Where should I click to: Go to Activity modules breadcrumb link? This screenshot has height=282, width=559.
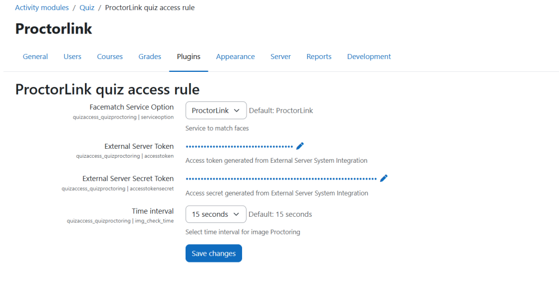[x=42, y=8]
